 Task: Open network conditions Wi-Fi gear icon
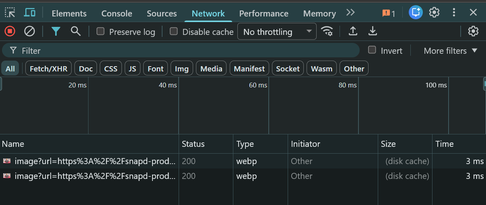tap(327, 31)
